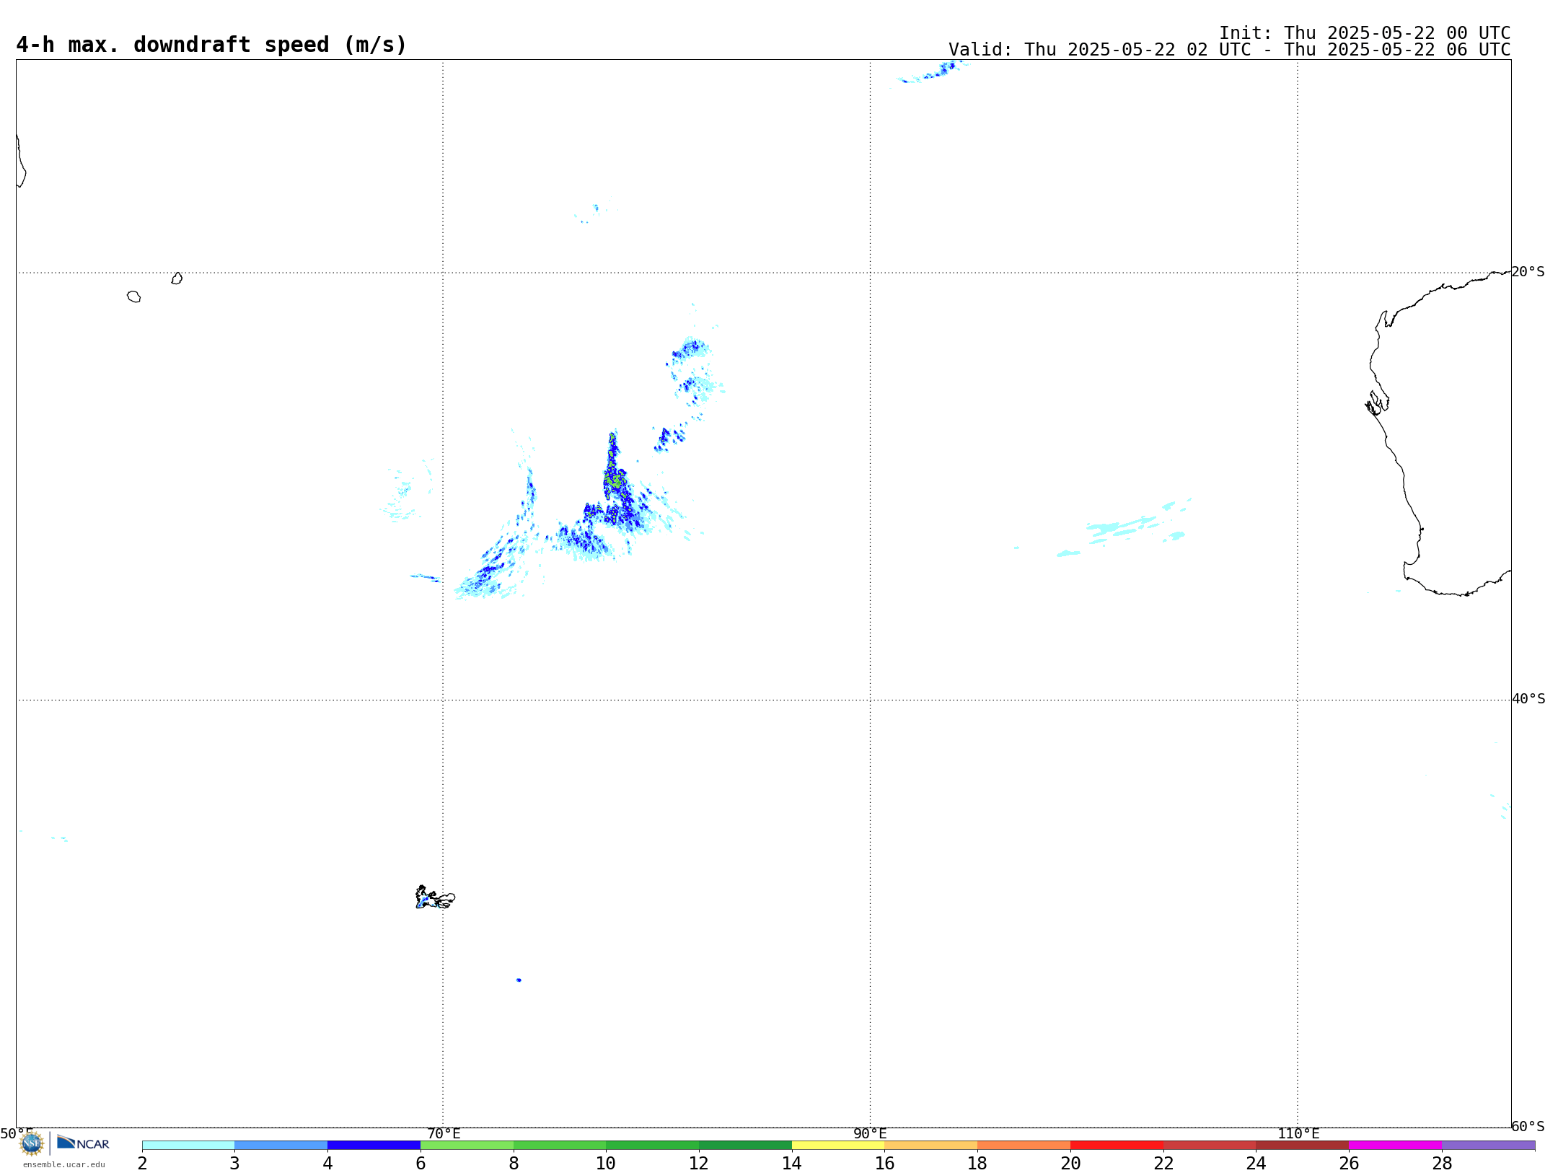Click the light green 6-8 m/s color swatch
1558x1173 pixels.
tap(467, 1145)
